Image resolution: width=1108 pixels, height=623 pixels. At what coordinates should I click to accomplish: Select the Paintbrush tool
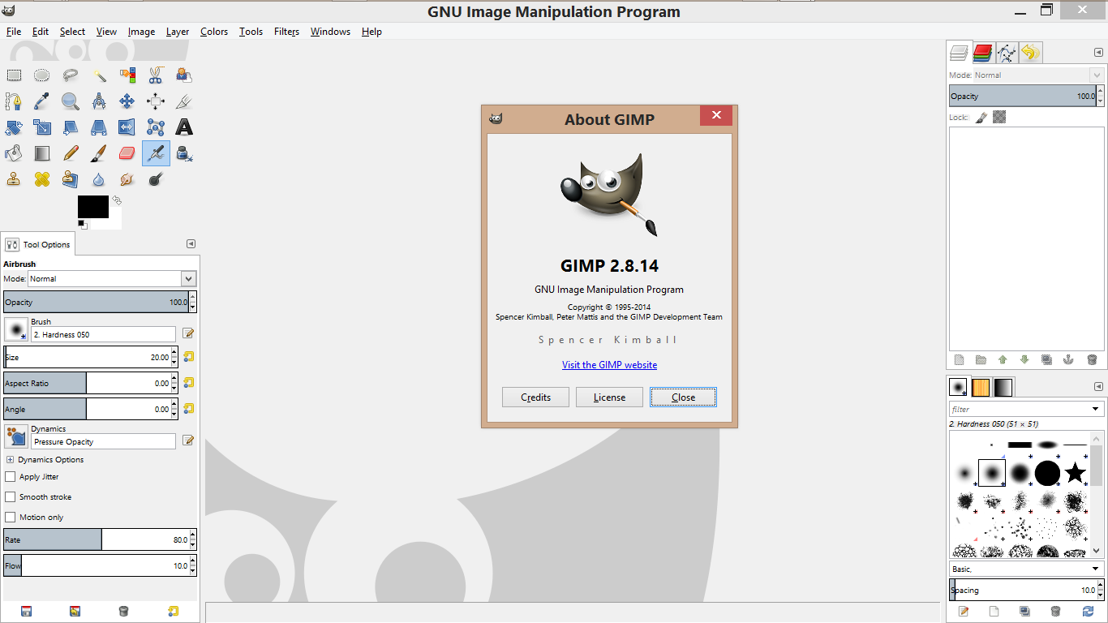point(99,153)
